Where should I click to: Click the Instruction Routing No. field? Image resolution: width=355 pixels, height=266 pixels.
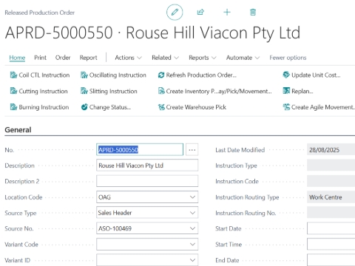(331, 213)
